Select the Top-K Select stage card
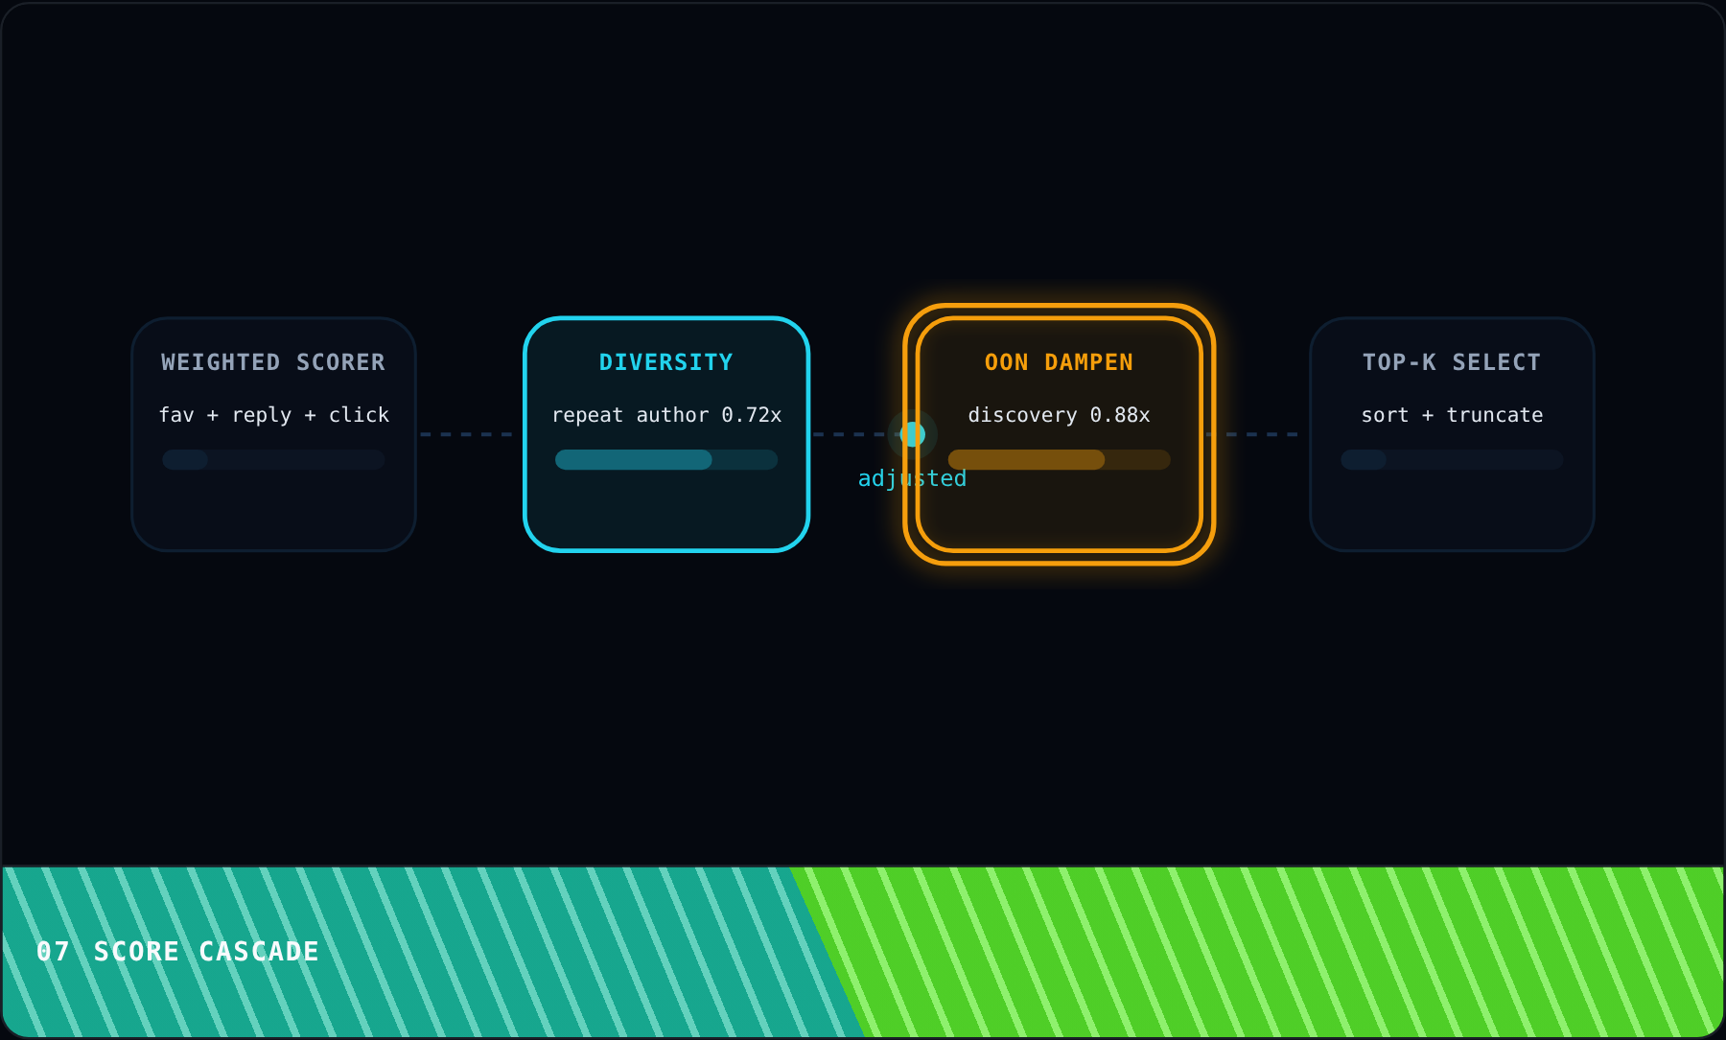 pyautogui.click(x=1452, y=434)
